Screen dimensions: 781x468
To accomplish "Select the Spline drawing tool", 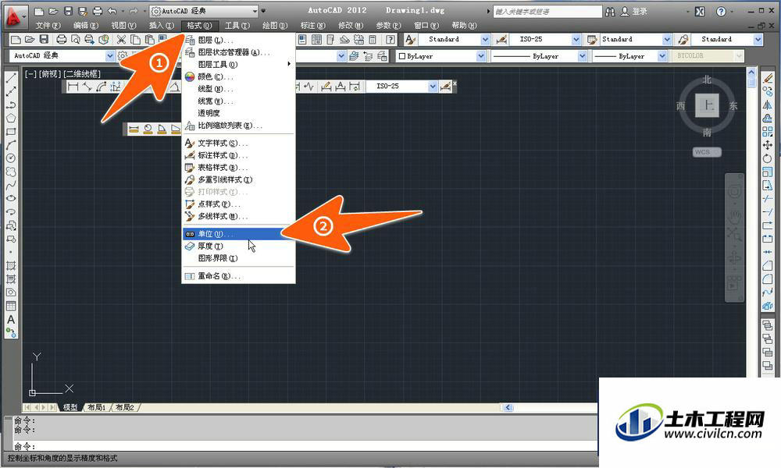I will [x=10, y=185].
